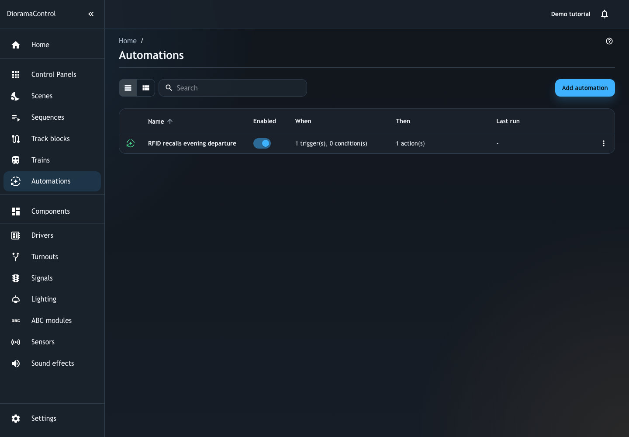Viewport: 629px width, 437px height.
Task: Open the Home menu item
Action: [x=52, y=45]
